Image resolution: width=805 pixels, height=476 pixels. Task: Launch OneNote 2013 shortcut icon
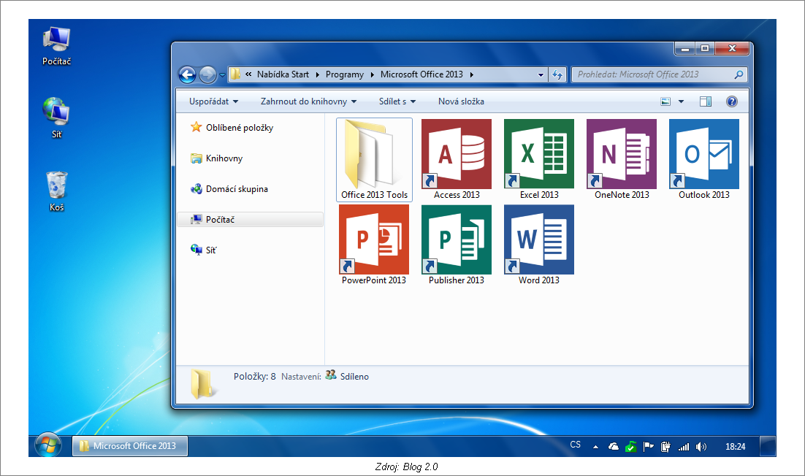[x=622, y=154]
